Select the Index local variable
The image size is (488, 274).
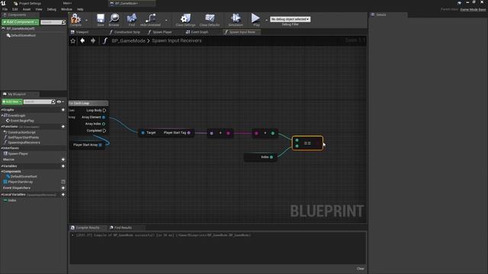tap(12, 200)
